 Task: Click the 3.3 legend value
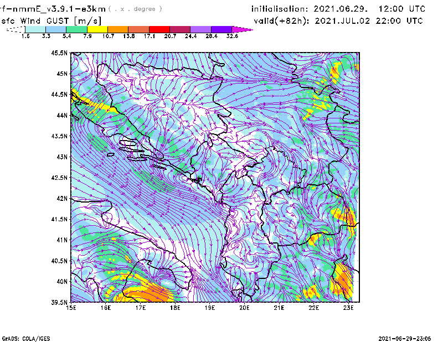tap(46, 36)
